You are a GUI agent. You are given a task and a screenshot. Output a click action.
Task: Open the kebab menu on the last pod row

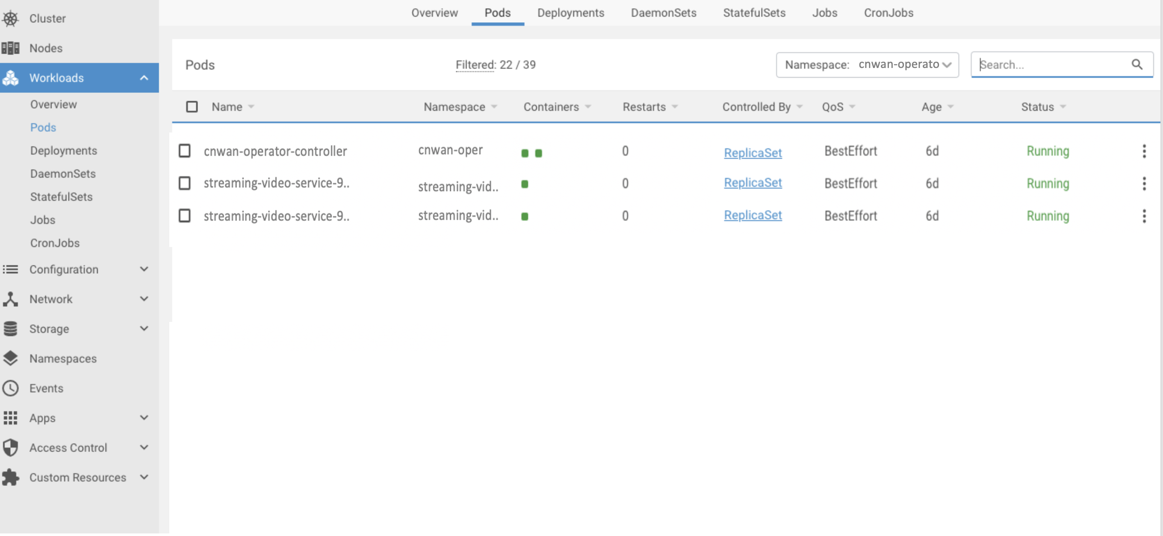click(x=1144, y=216)
